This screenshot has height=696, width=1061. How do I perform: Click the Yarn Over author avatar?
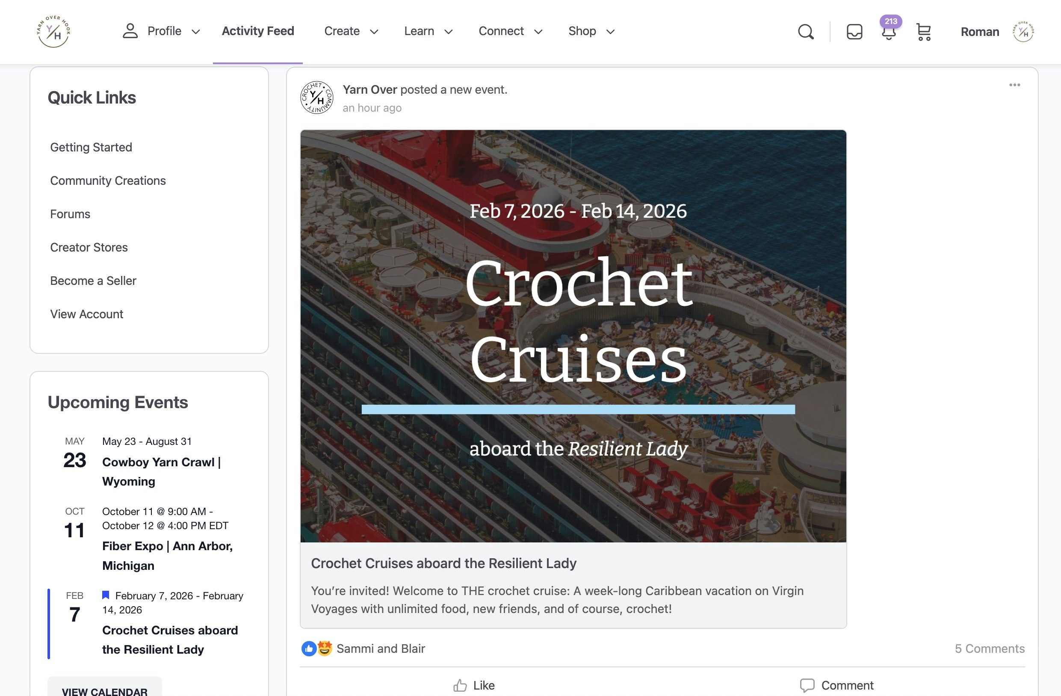click(x=316, y=98)
